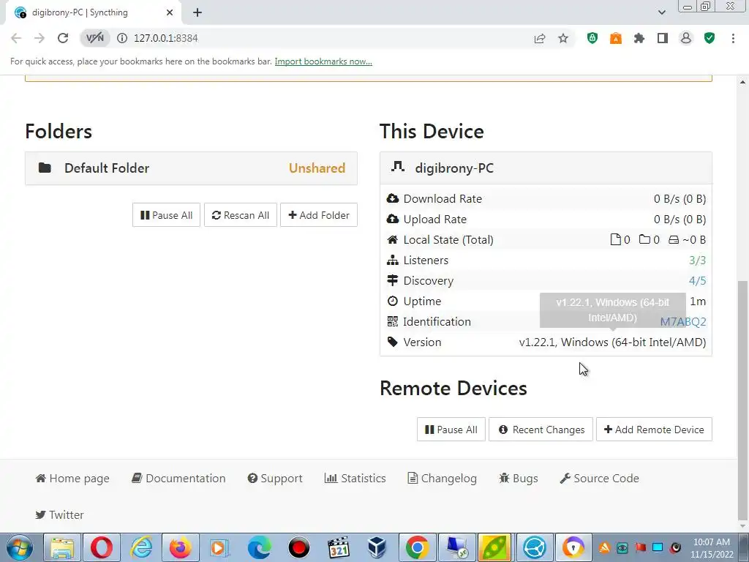Open the share page icon in address bar
Image resolution: width=749 pixels, height=562 pixels.
tap(540, 38)
